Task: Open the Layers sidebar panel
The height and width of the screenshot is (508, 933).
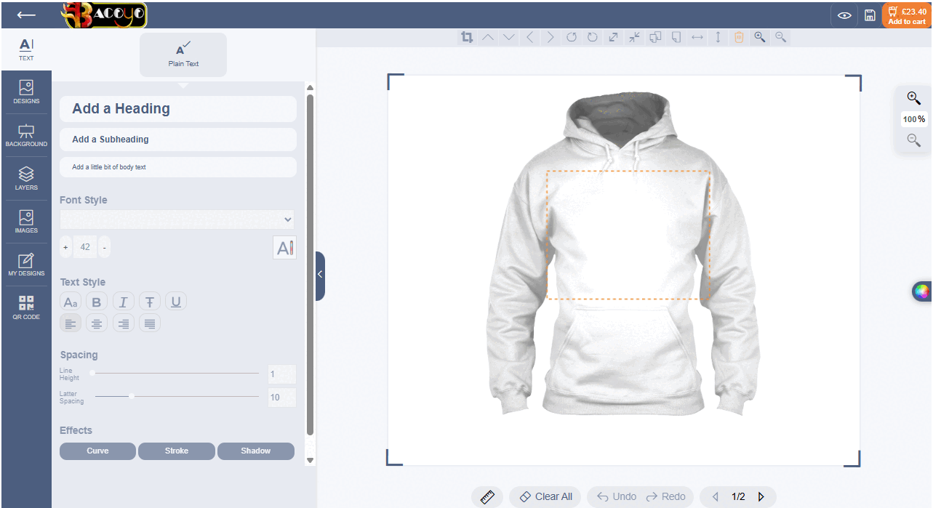Action: pos(26,178)
